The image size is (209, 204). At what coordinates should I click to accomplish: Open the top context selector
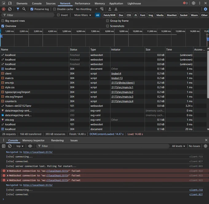(20, 146)
